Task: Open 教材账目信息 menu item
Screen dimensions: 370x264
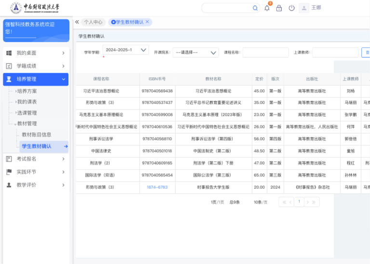Action: click(36, 135)
